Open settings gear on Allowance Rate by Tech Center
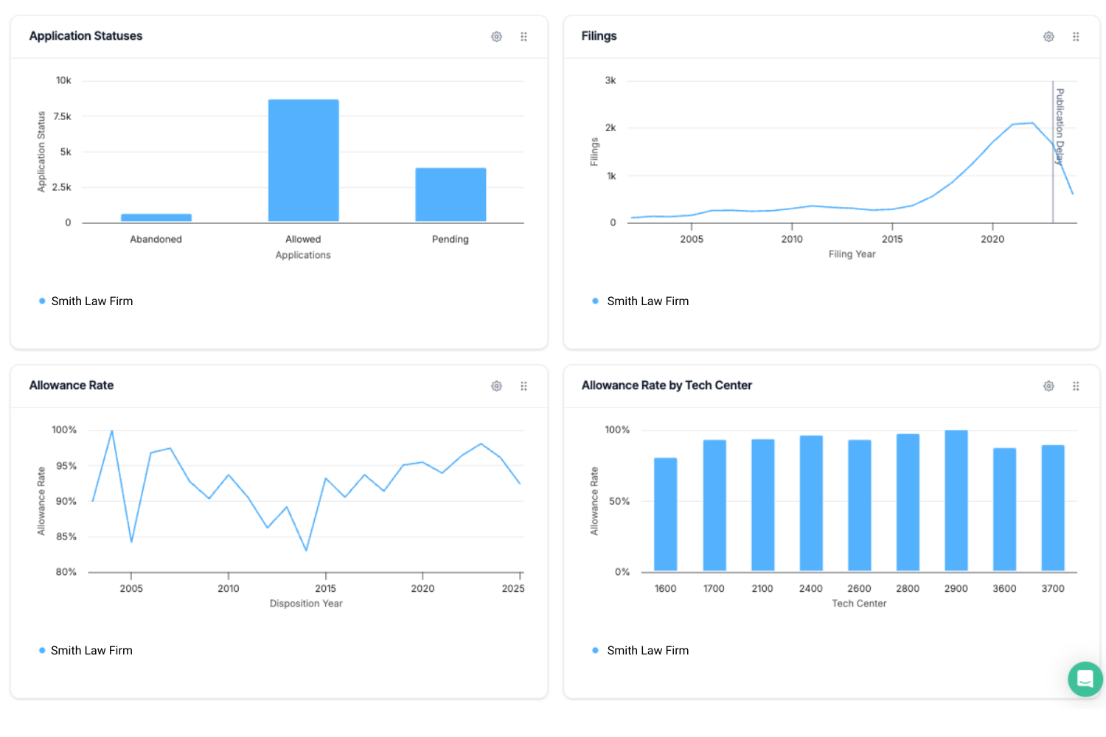1106x737 pixels. point(1048,386)
